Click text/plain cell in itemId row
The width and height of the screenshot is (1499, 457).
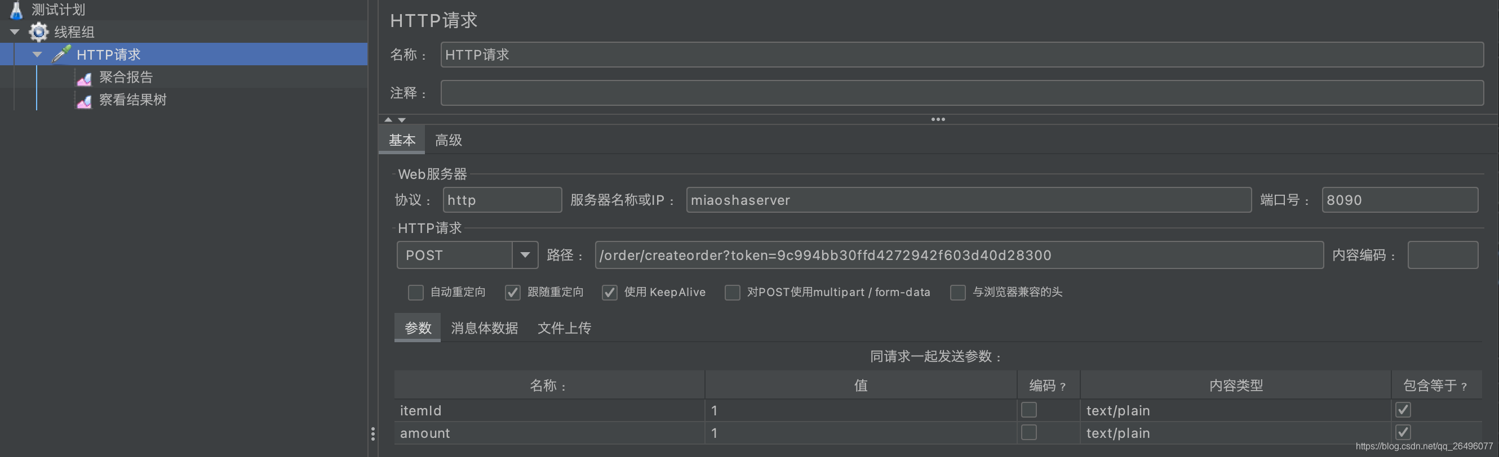1235,410
